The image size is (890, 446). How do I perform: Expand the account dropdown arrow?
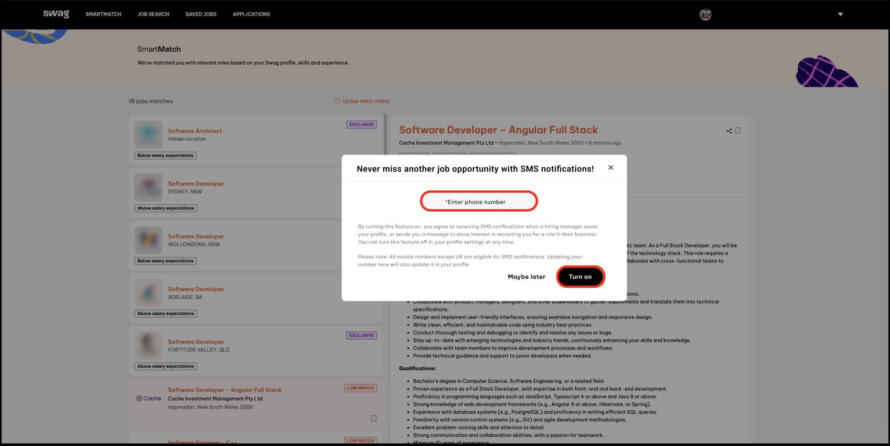pos(840,15)
